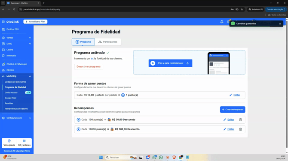Expand the Menú section chevron

point(30,44)
